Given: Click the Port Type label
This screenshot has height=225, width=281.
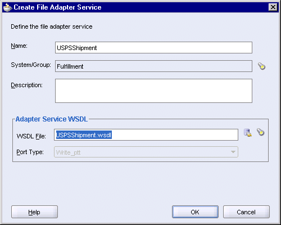Looking at the screenshot, I should (x=30, y=152).
